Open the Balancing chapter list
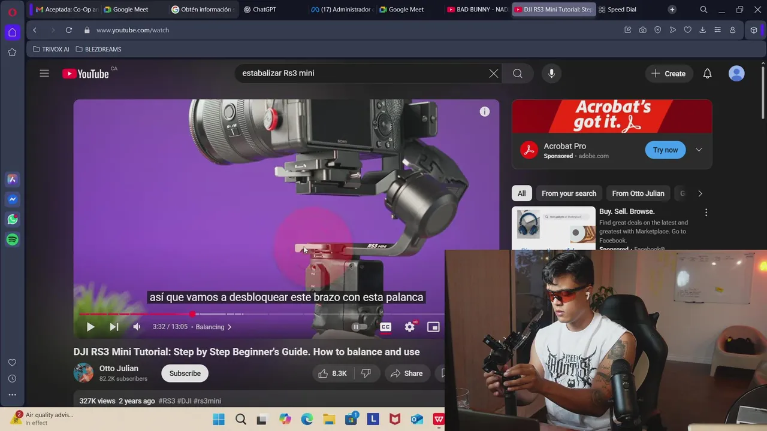767x431 pixels. point(213,327)
